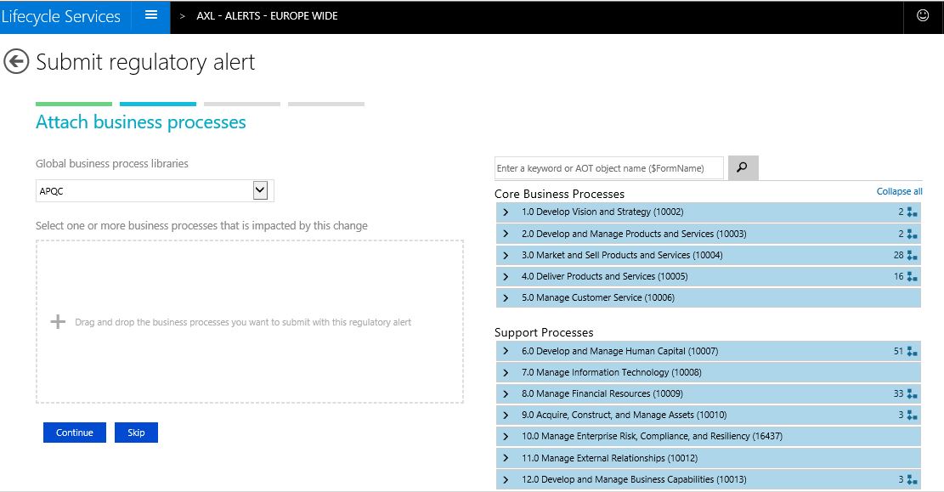Click the smiley feedback icon
The height and width of the screenshot is (492, 944).
click(924, 14)
